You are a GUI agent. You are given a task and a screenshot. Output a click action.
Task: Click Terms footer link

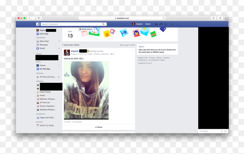coord(159,58)
